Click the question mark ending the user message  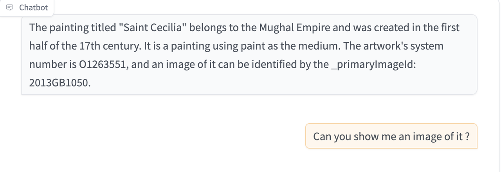(467, 137)
